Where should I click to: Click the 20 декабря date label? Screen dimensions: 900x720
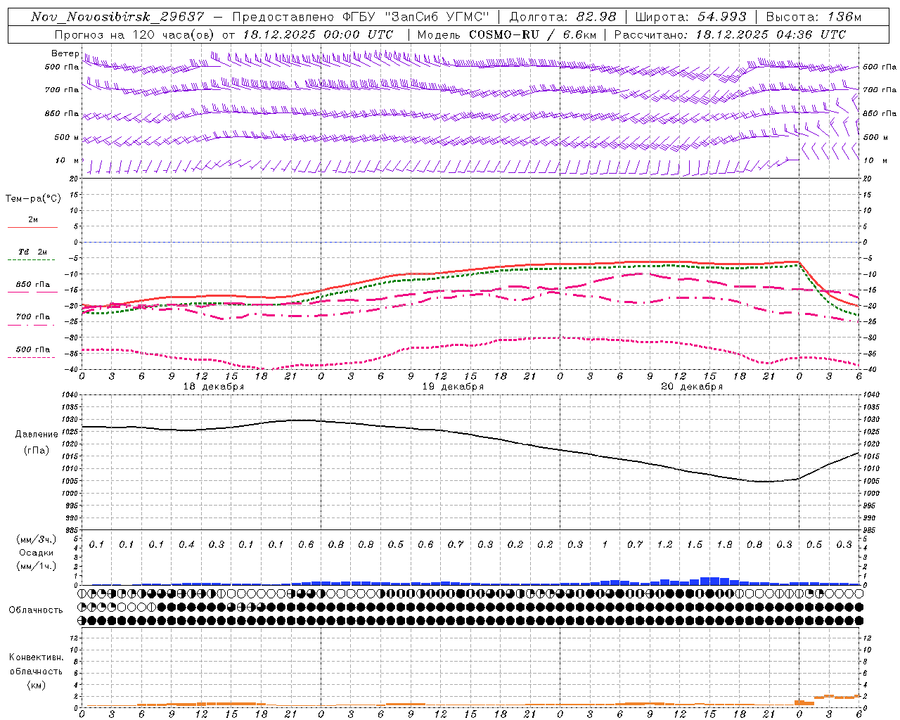(692, 387)
